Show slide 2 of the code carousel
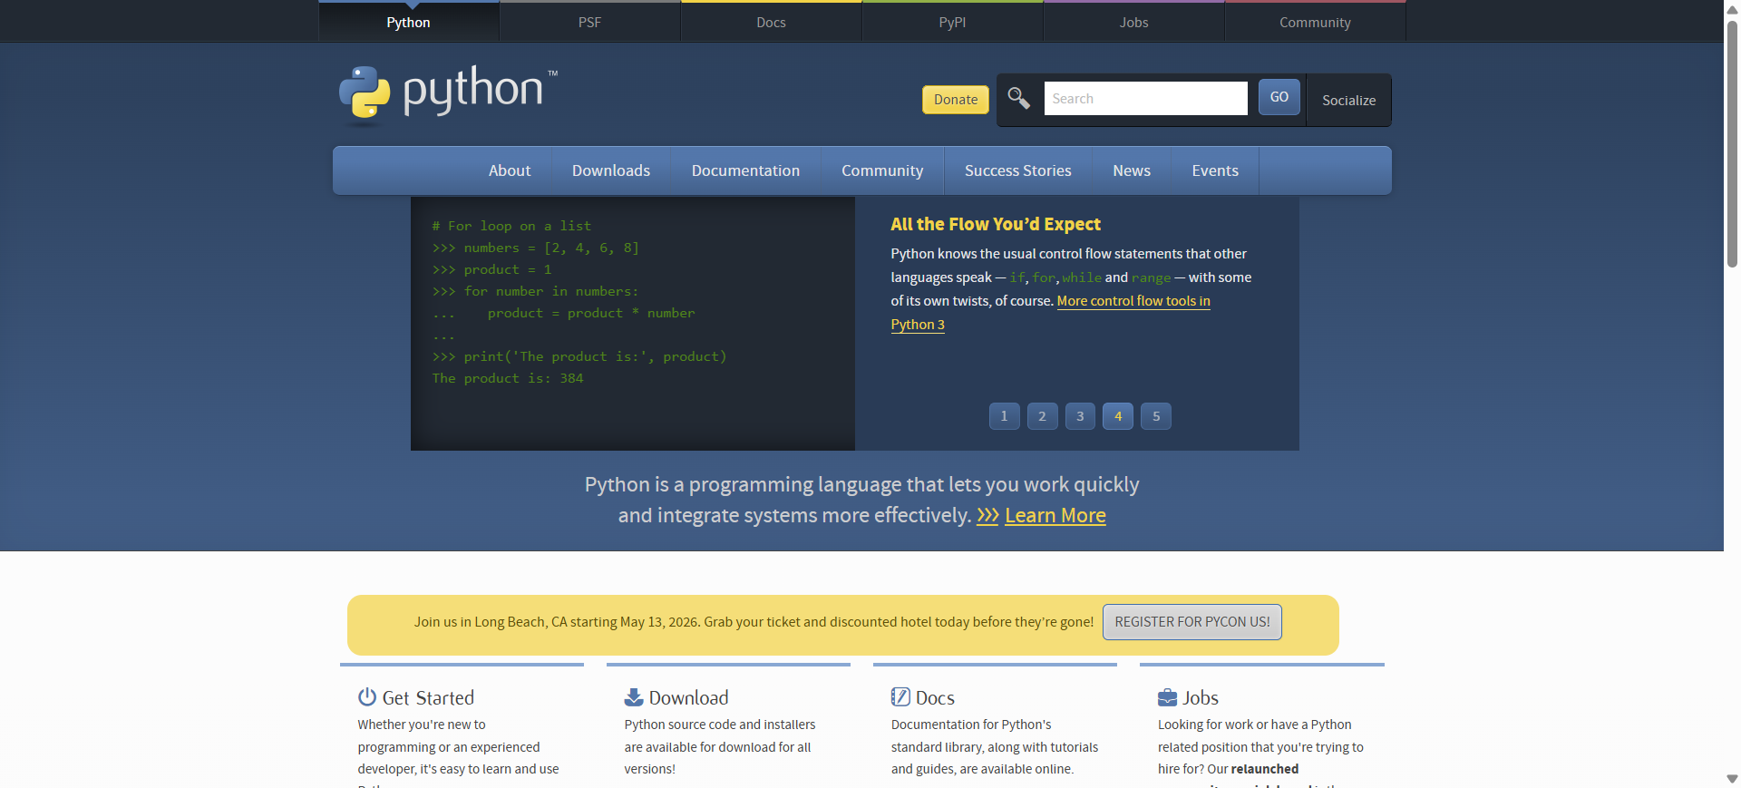Viewport: 1741px width, 788px height. [x=1042, y=416]
